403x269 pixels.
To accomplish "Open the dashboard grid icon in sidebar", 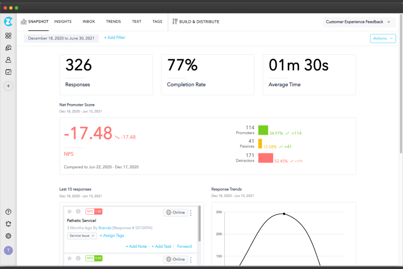I will 8,35.
